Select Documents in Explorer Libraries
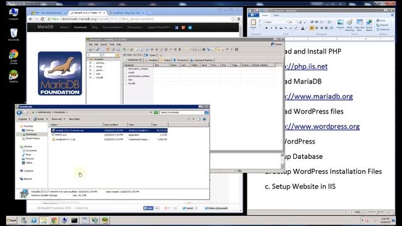Image resolution: width=402 pixels, height=226 pixels. [30, 151]
